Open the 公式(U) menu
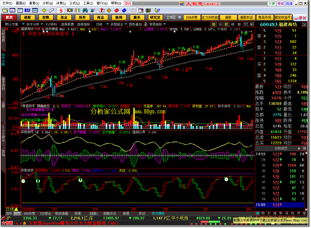Image resolution: width=311 pixels, height=228 pixels. (75, 3)
